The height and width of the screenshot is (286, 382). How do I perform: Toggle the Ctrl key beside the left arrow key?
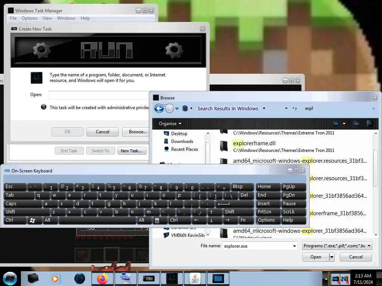[x=179, y=220]
